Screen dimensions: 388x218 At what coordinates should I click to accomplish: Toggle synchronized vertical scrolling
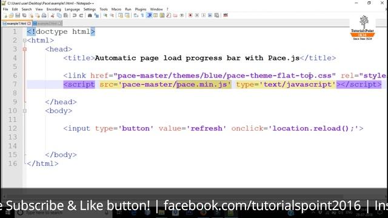[x=121, y=15]
